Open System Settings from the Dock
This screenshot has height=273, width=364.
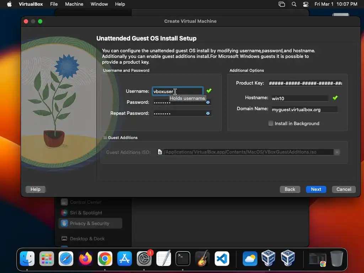point(144,258)
